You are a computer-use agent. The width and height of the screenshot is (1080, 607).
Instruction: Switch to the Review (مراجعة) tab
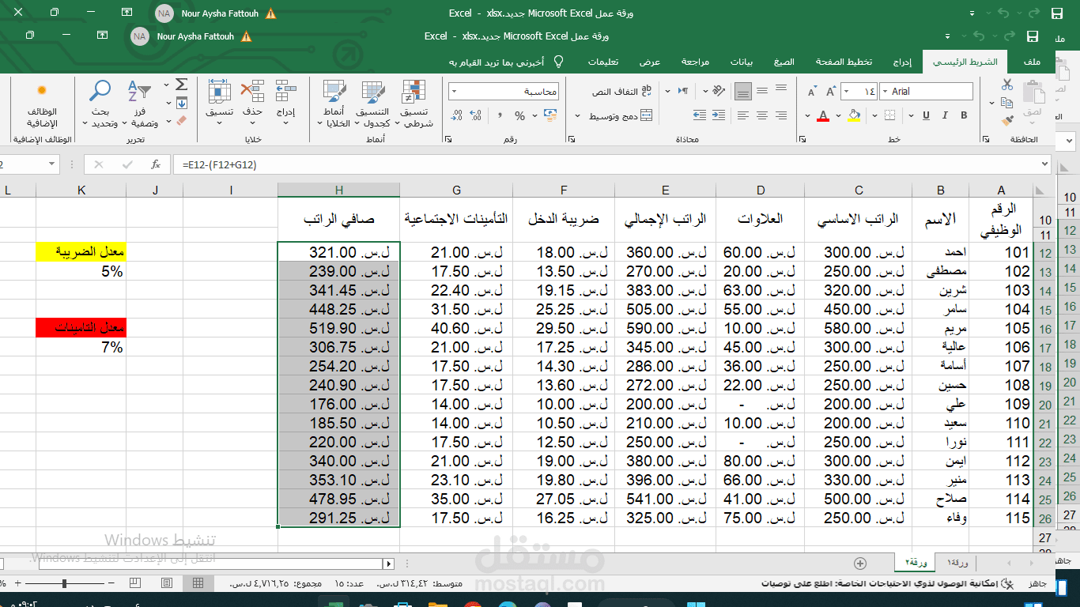coord(696,62)
